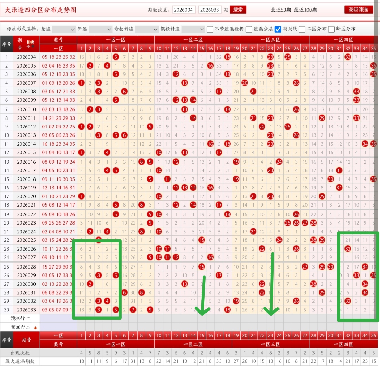Image resolution: width=380 pixels, height=366 pixels.
Task: Open the 偶数斜连 dropdown
Action: coord(193,29)
